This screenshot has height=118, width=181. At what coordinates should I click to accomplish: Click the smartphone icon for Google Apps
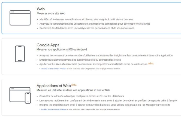tap(20, 54)
